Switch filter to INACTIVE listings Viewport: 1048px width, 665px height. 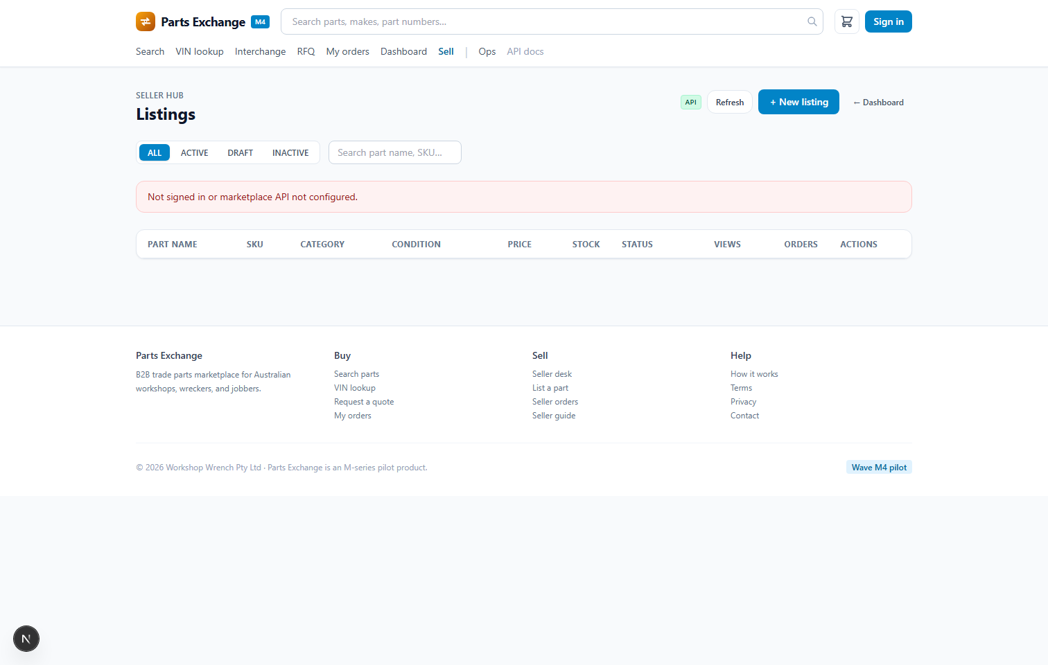290,152
